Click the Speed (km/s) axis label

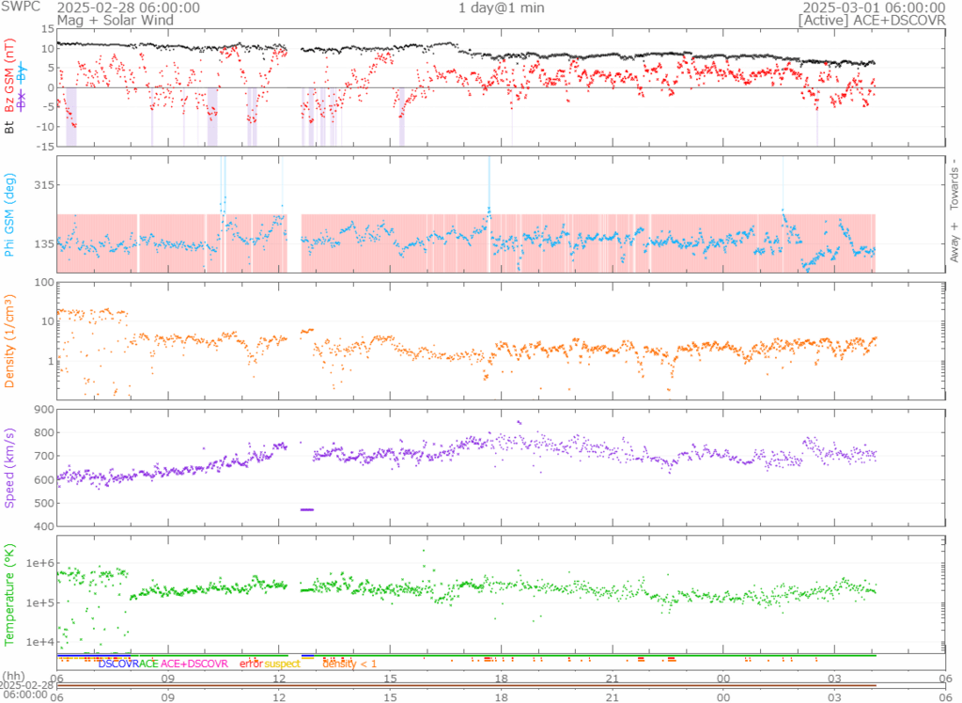click(x=10, y=467)
